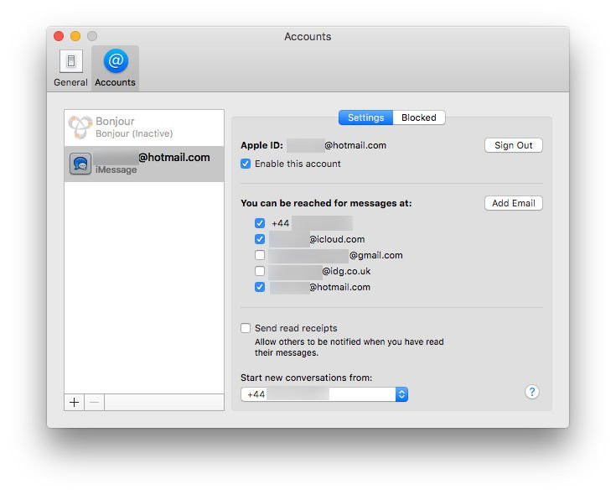Click the minus button to remove account
The height and width of the screenshot is (495, 616).
(94, 402)
